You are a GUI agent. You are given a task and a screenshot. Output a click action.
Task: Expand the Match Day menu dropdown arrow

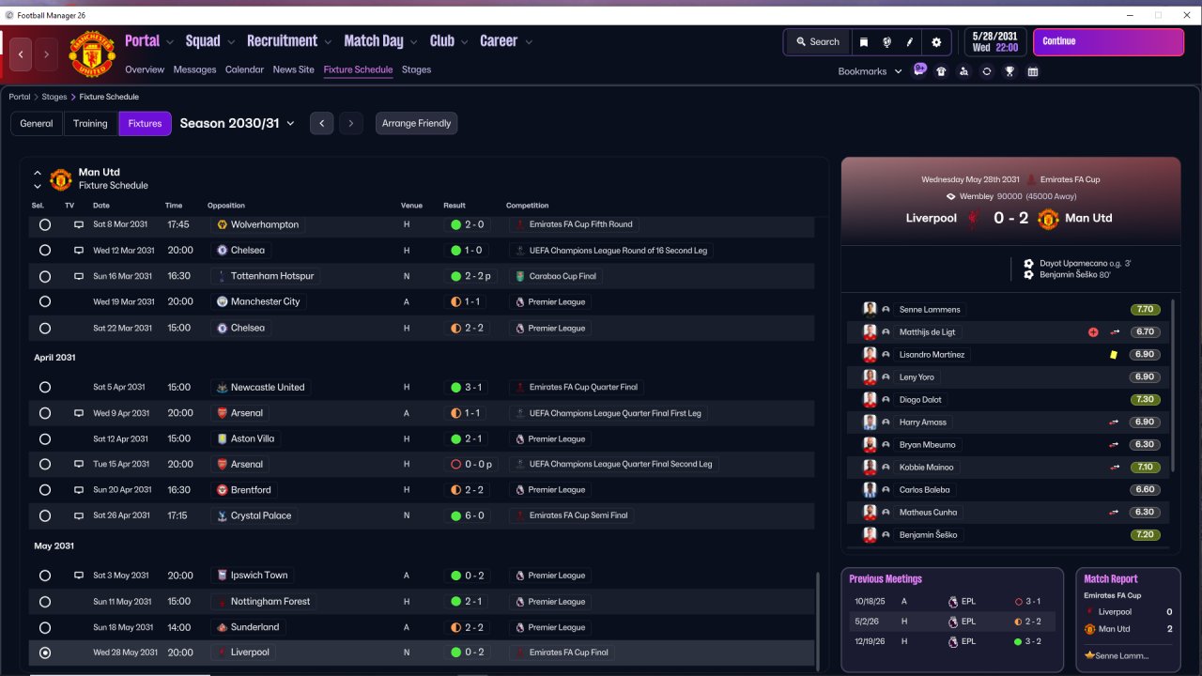click(414, 42)
